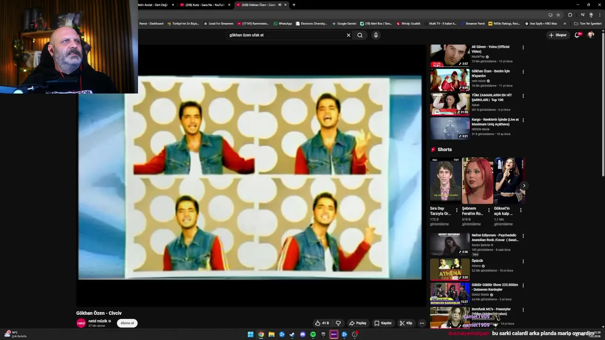Open Steam from the taskbar
Viewport: 605px width, 340px height.
[292, 334]
